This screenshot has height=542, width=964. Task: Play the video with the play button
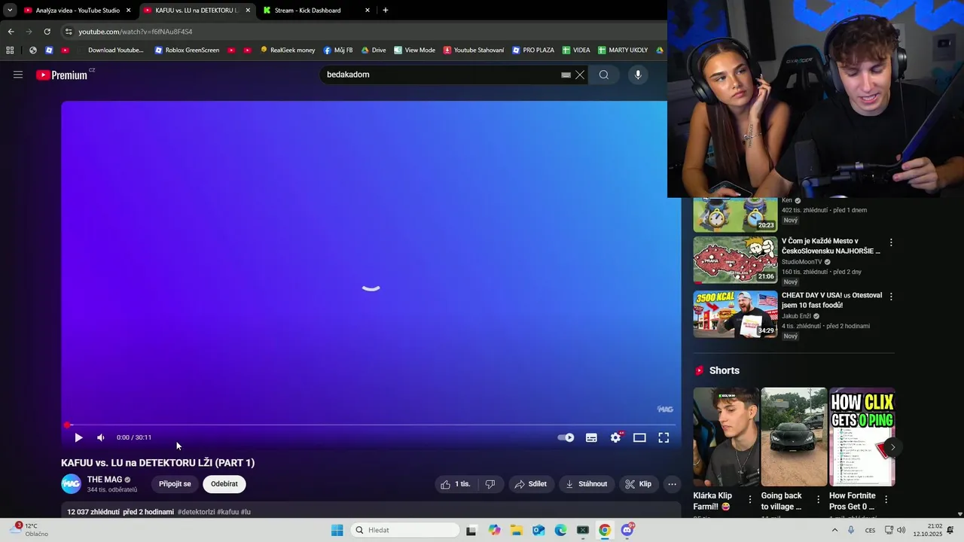pos(78,437)
